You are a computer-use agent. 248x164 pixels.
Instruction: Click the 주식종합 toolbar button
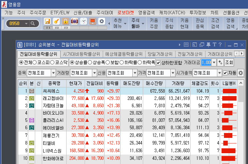[x=169, y=24]
